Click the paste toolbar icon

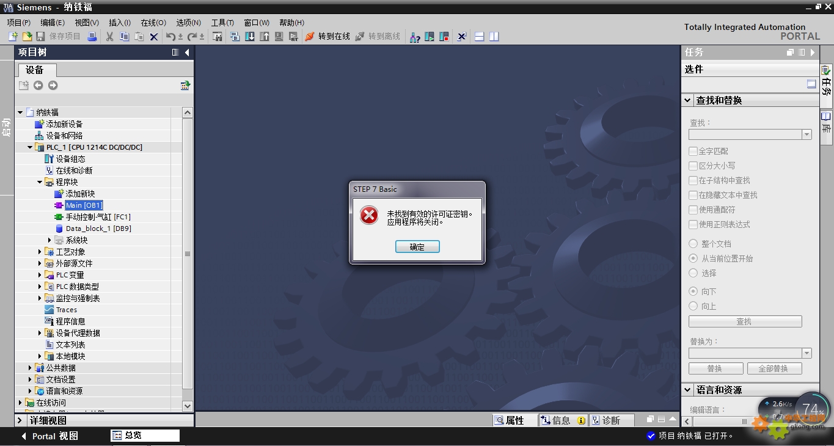point(139,37)
